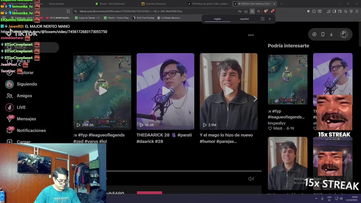Mute the video with speaker icon
Screen dimensions: 361x203
click(251, 178)
